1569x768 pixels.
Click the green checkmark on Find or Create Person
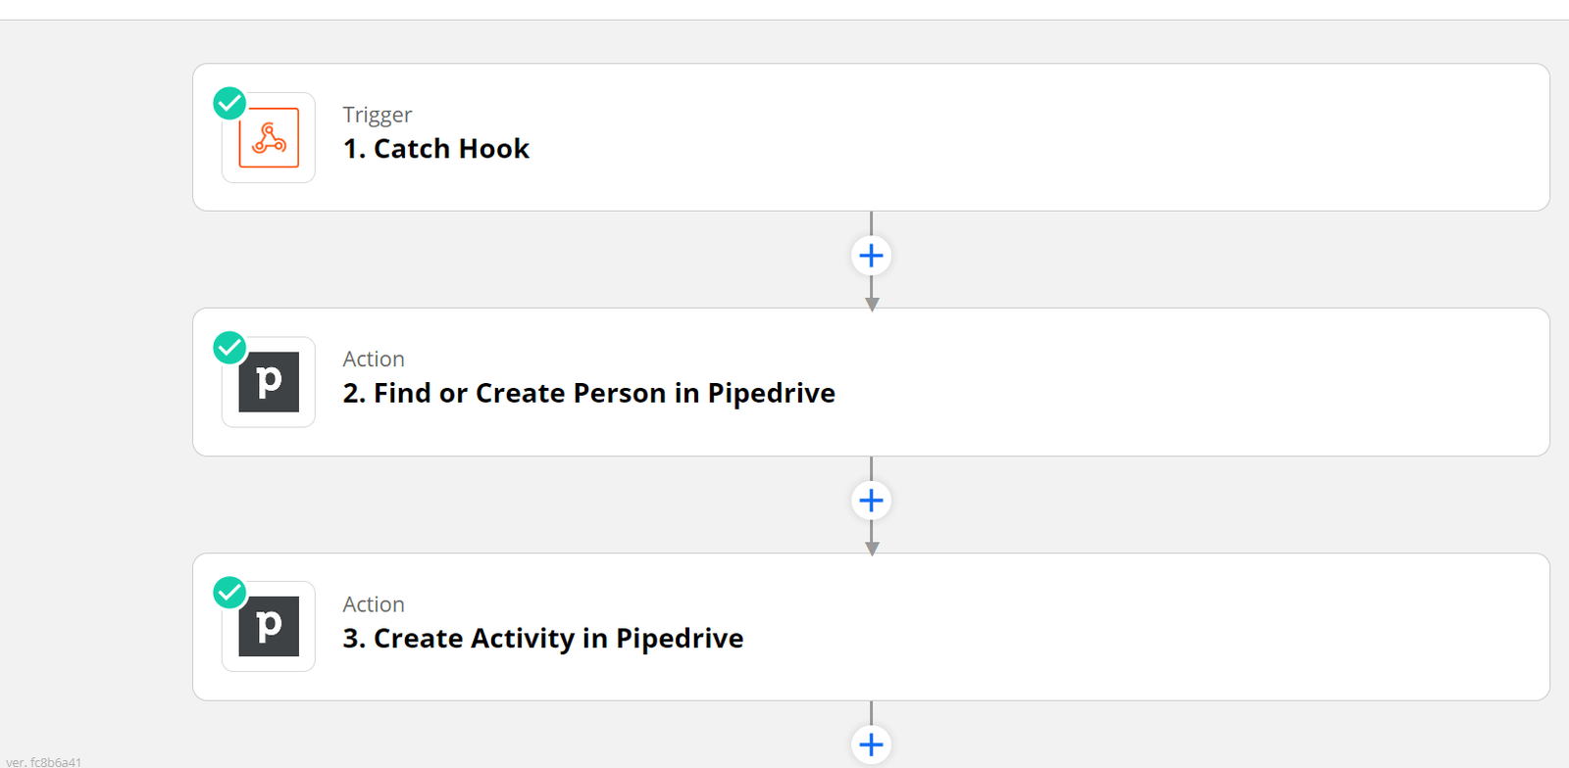click(x=229, y=348)
